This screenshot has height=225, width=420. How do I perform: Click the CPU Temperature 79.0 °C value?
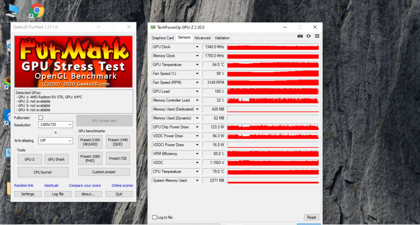coord(214,171)
